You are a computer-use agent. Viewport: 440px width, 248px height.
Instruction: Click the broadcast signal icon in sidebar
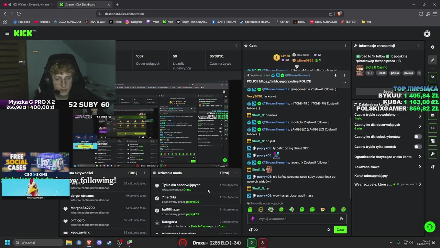(432, 128)
